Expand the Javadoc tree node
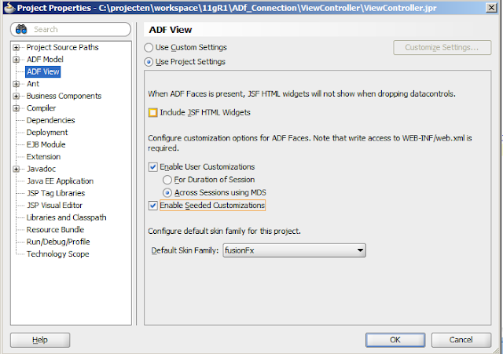 pyautogui.click(x=17, y=169)
